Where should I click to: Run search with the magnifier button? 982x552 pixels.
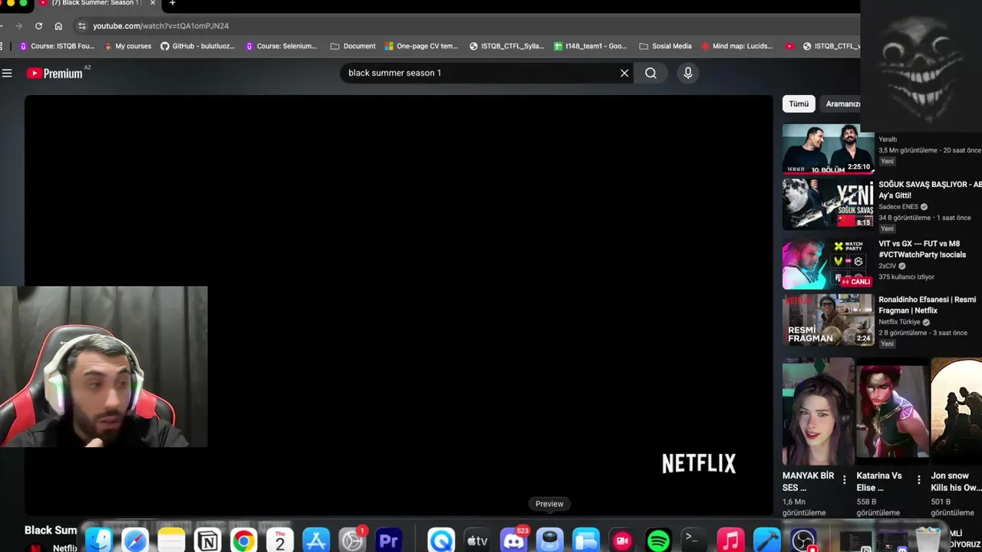[x=651, y=73]
